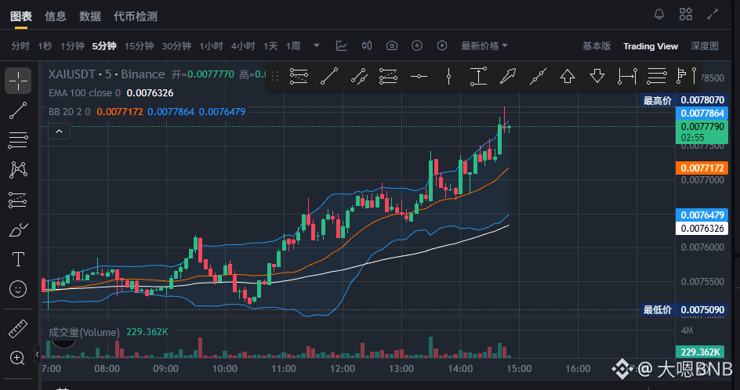740x390 pixels.
Task: Collapse the indicator legend chevron
Action: click(x=59, y=132)
